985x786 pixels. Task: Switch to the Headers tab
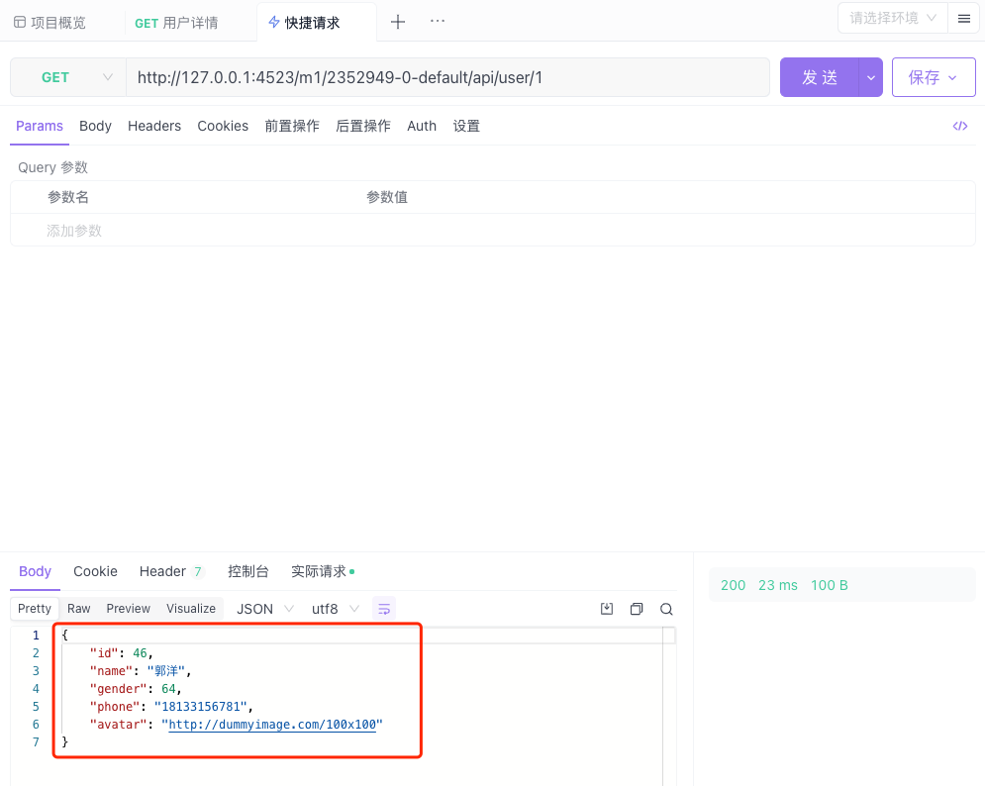[153, 126]
